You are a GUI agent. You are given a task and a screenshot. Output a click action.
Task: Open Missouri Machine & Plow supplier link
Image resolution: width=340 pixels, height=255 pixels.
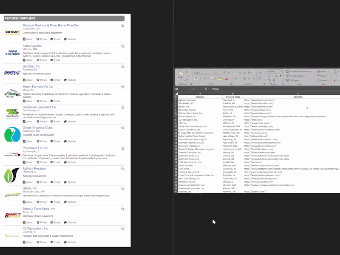coord(51,25)
